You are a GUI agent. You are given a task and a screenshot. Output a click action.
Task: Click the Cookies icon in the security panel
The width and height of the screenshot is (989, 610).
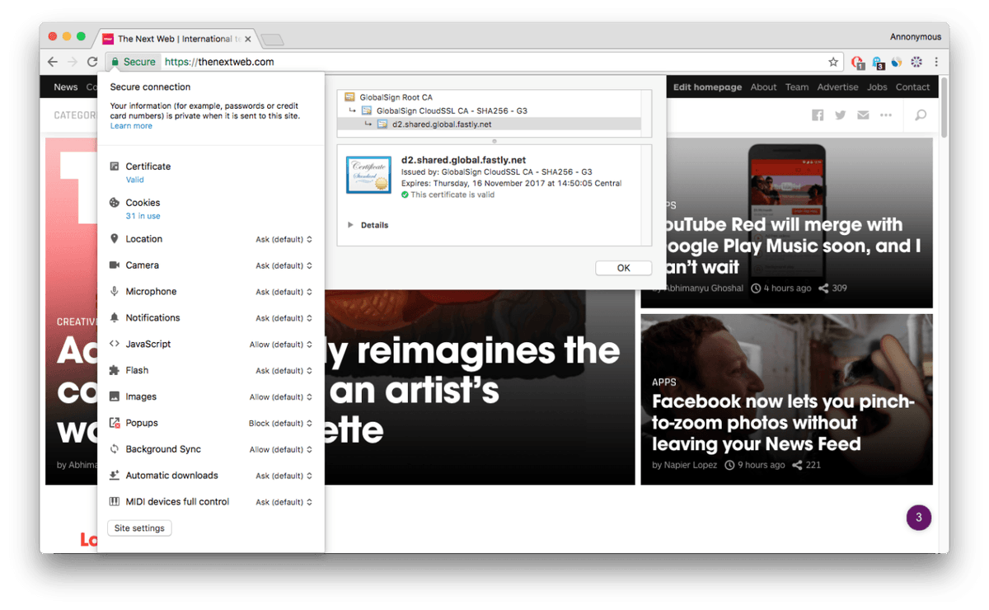click(x=115, y=203)
